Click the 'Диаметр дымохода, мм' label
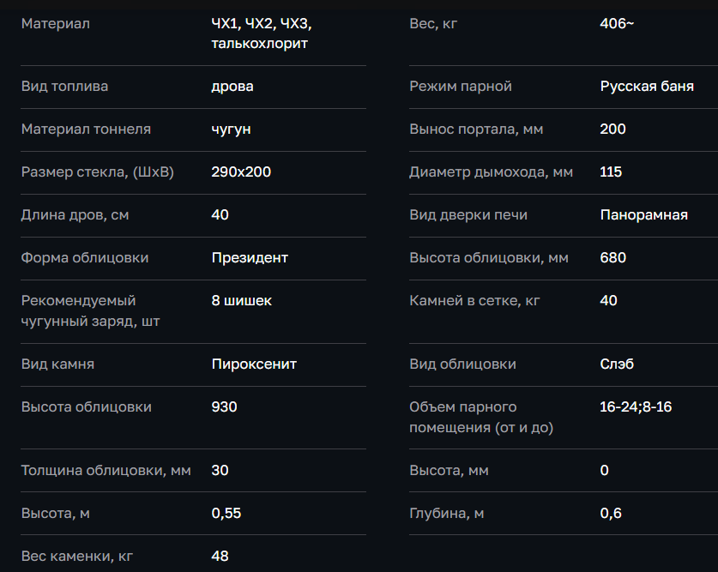The image size is (718, 572). [491, 172]
